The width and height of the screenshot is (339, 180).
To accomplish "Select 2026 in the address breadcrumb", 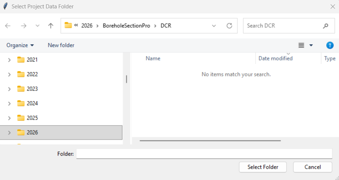I will (x=87, y=26).
